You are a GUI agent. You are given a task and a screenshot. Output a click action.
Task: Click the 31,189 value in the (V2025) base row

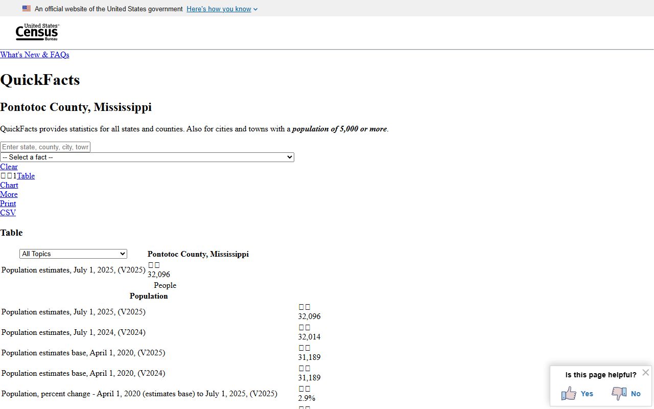coord(310,357)
